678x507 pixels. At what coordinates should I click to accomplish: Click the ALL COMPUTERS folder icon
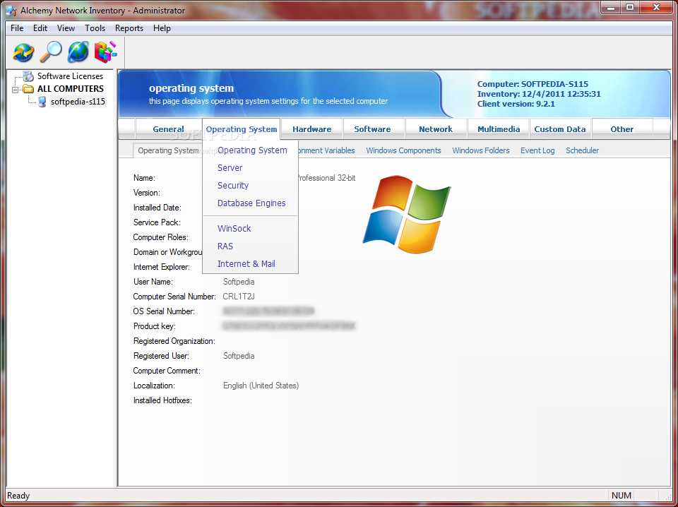[x=28, y=89]
